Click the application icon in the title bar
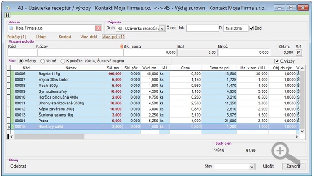This screenshot has height=177, width=313. [8, 8]
